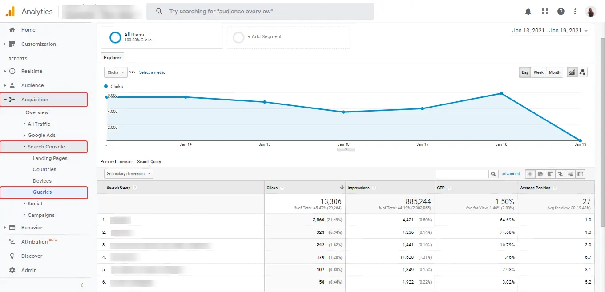Switch to the Explorer tab
The height and width of the screenshot is (292, 605).
[x=112, y=57]
